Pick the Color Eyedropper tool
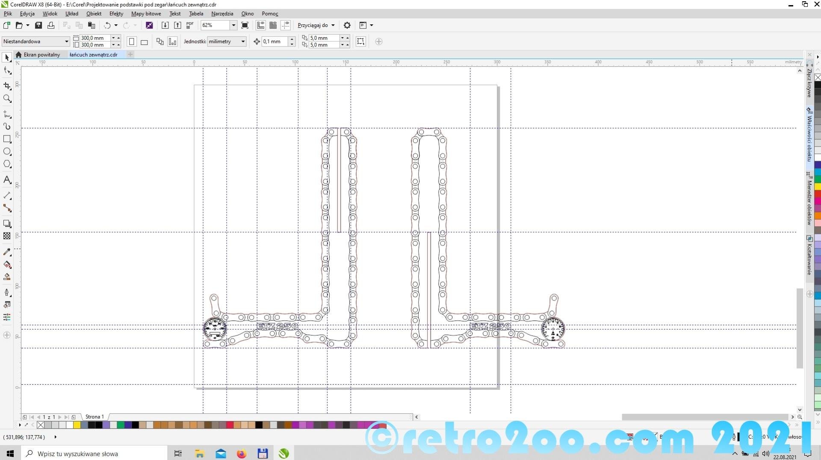Viewport: 821px width, 460px height. pyautogui.click(x=7, y=252)
